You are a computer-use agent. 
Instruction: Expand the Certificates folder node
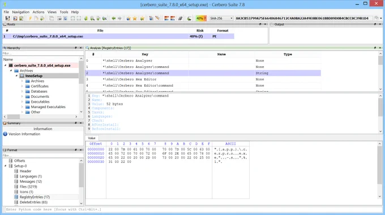pos(22,86)
